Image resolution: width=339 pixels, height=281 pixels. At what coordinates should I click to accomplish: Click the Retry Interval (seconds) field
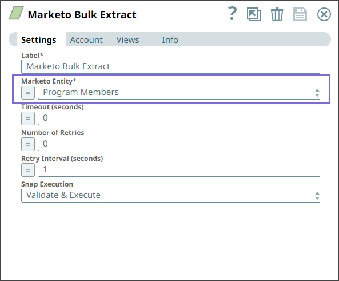179,170
